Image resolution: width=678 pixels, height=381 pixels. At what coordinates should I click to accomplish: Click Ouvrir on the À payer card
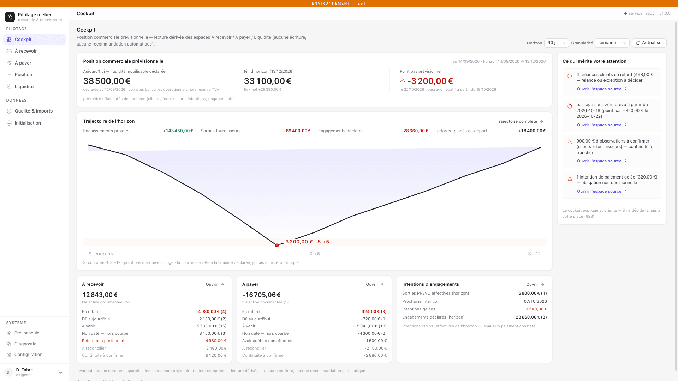375,284
